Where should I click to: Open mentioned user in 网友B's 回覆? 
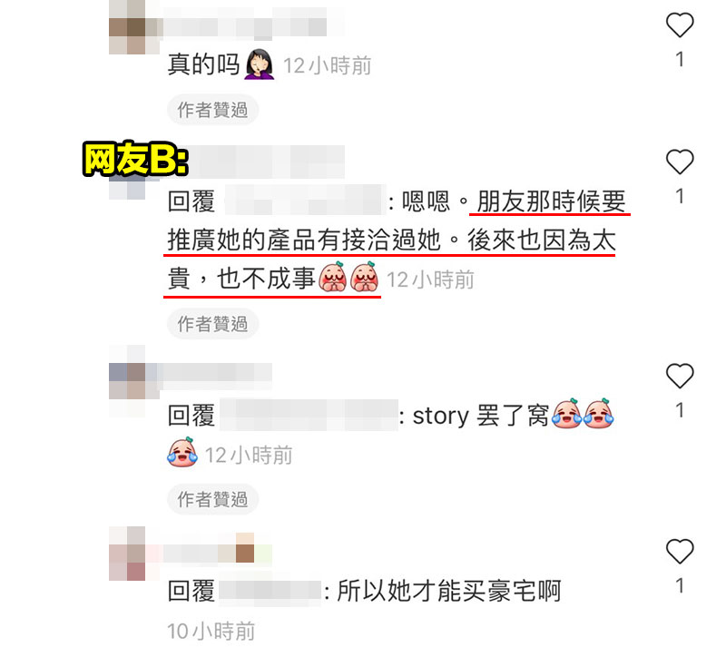[x=306, y=200]
